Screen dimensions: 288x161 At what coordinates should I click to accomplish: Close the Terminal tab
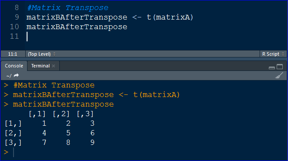pyautogui.click(x=53, y=66)
